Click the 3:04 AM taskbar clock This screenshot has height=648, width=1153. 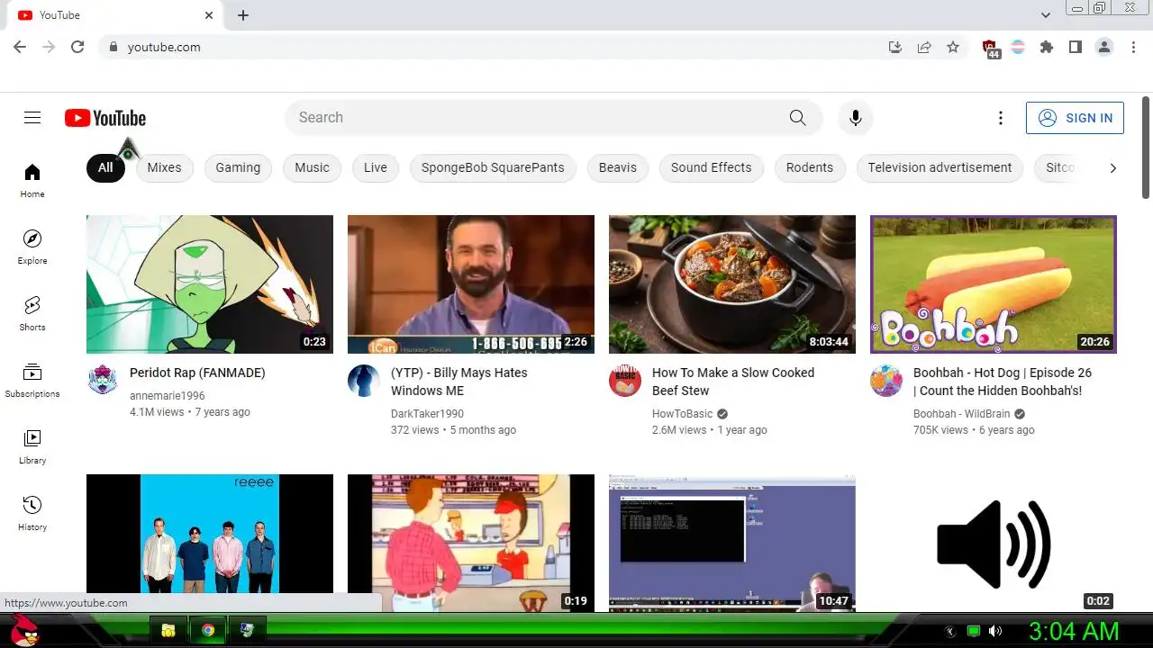(1074, 631)
